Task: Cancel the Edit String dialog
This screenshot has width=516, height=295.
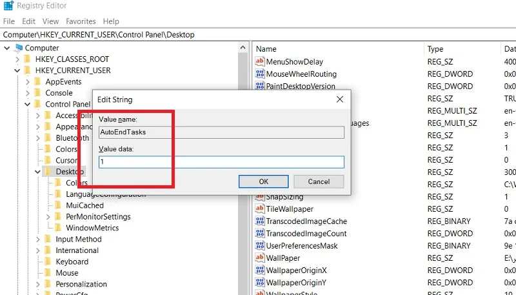Action: 319,181
